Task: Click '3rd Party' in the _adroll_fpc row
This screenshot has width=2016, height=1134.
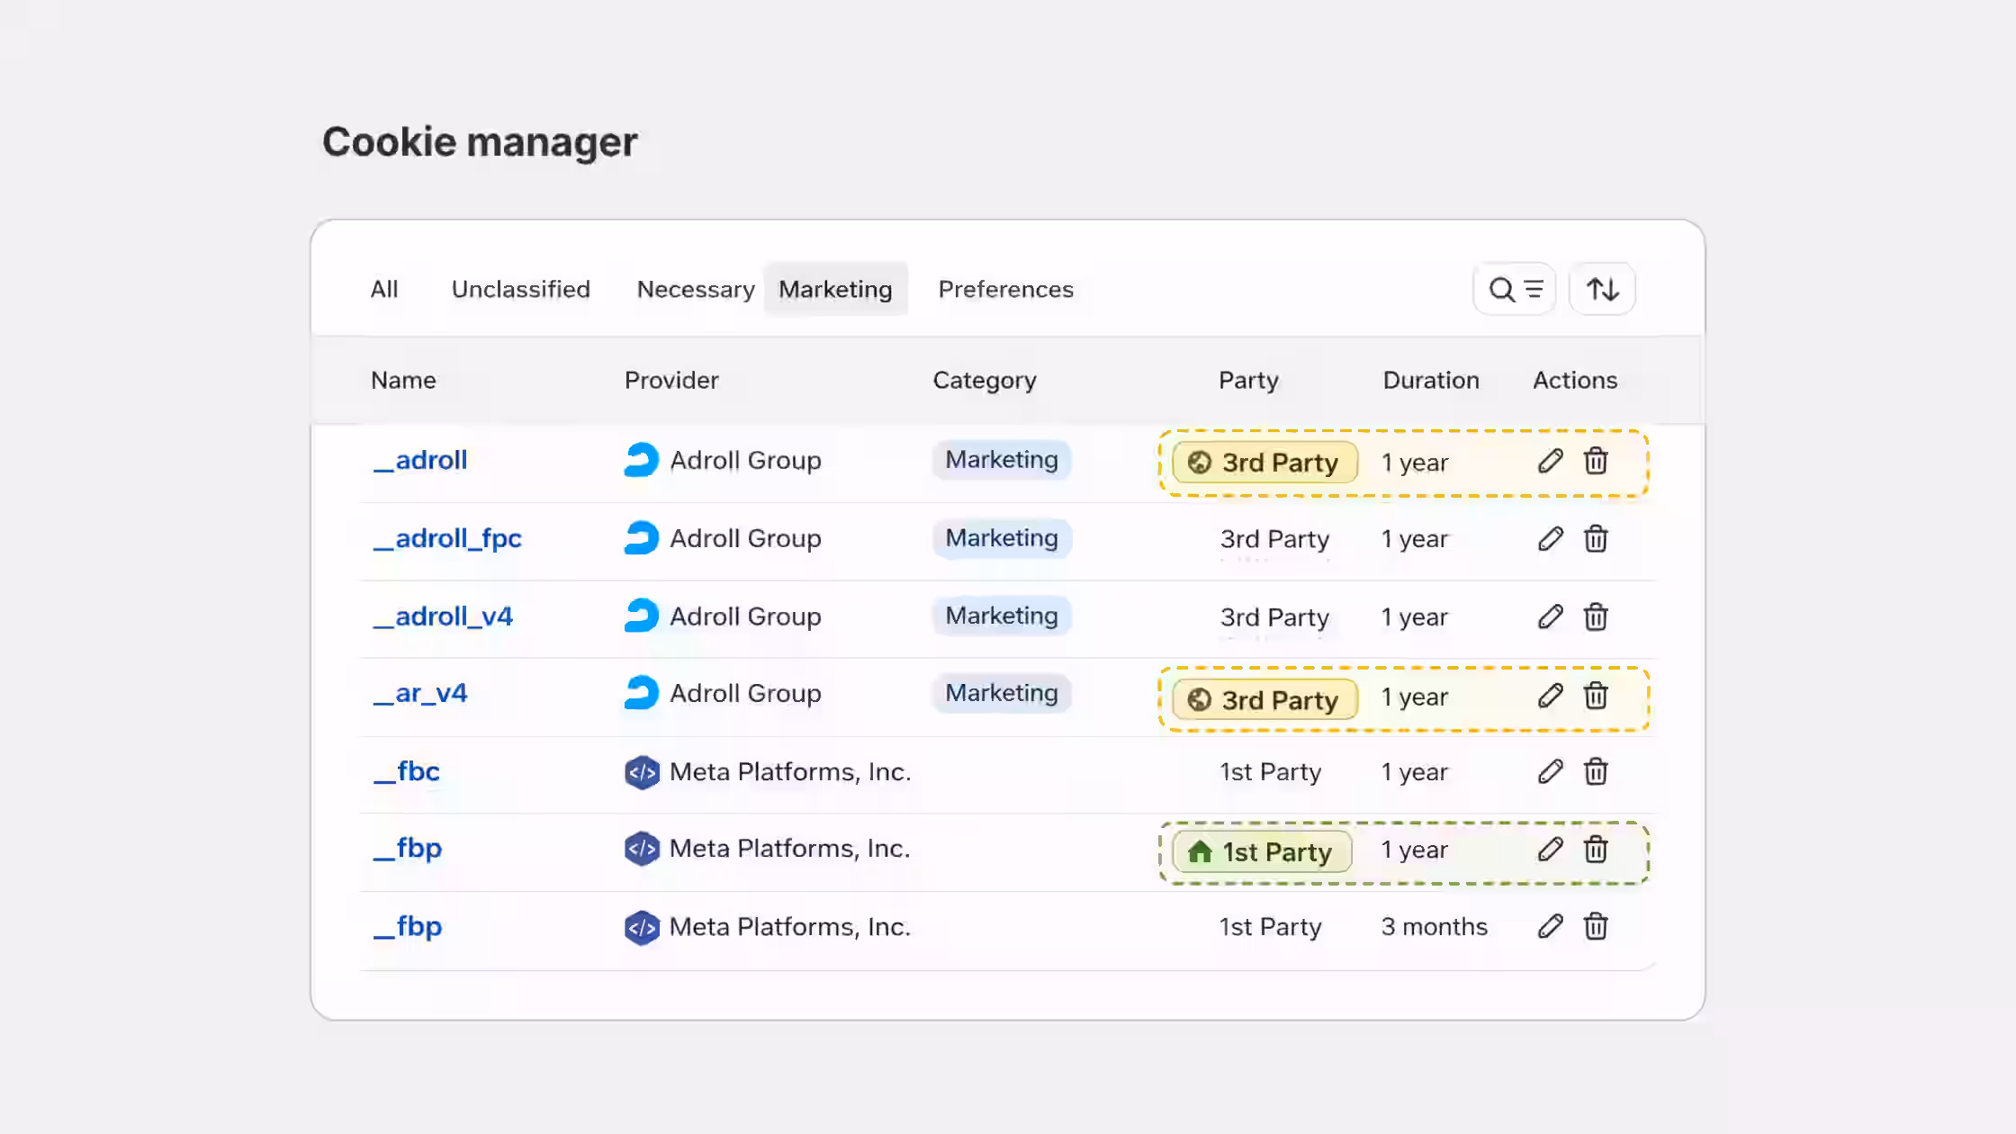Action: click(x=1274, y=539)
